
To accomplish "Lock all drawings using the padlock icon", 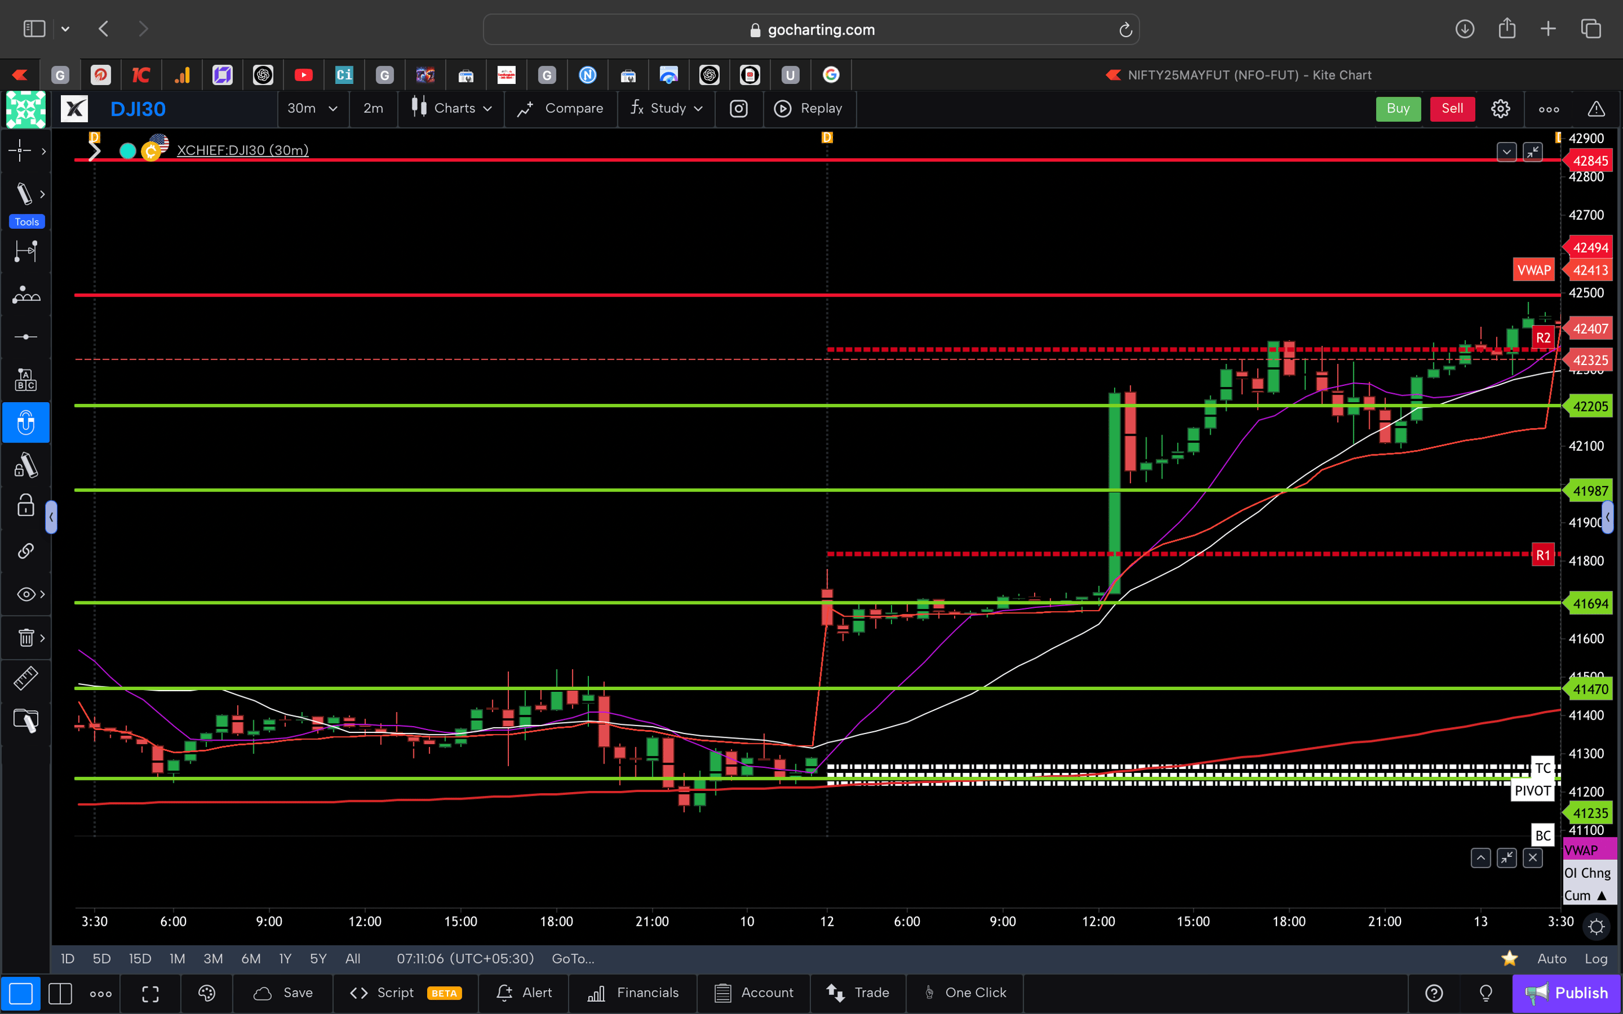I will [26, 506].
